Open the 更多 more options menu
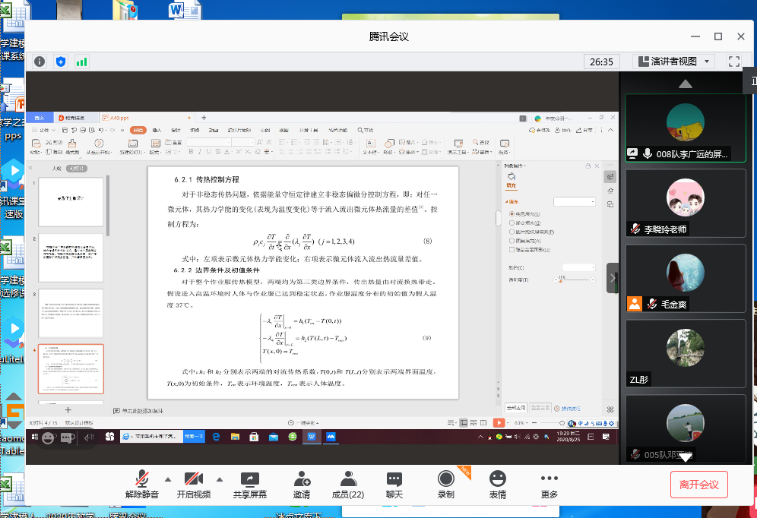Screen dimensions: 757x518 550,484
